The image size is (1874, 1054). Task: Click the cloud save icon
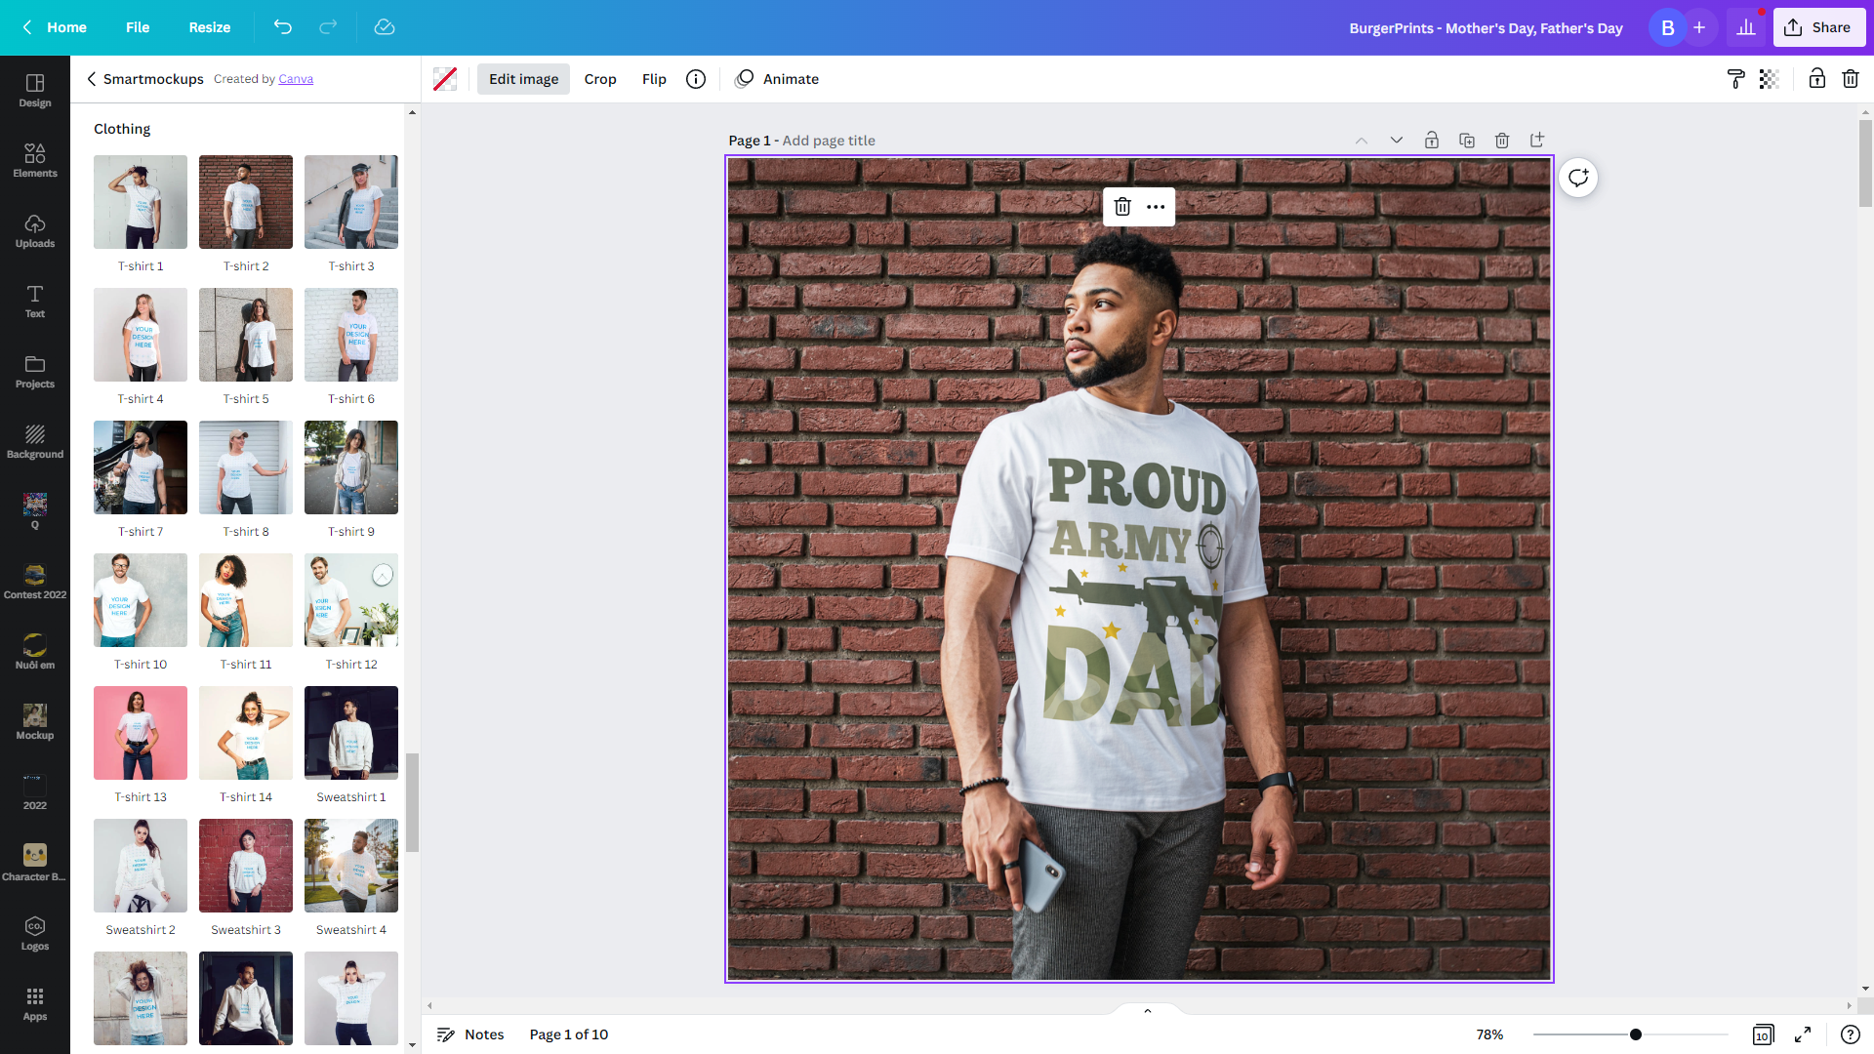click(383, 27)
